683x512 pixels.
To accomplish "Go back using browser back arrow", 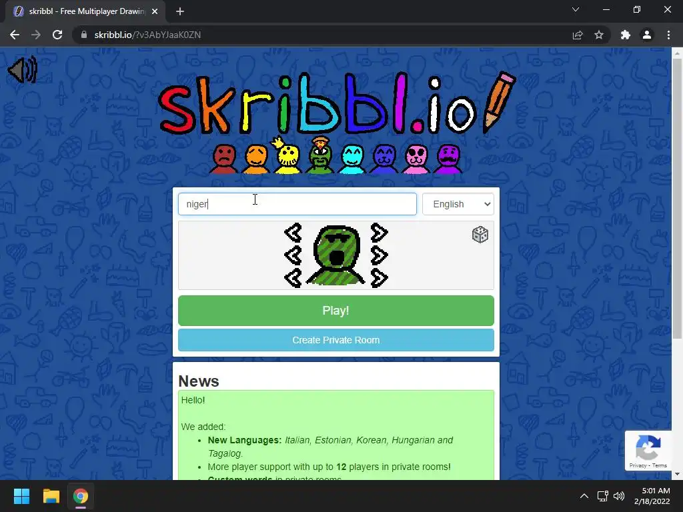I will (15, 35).
